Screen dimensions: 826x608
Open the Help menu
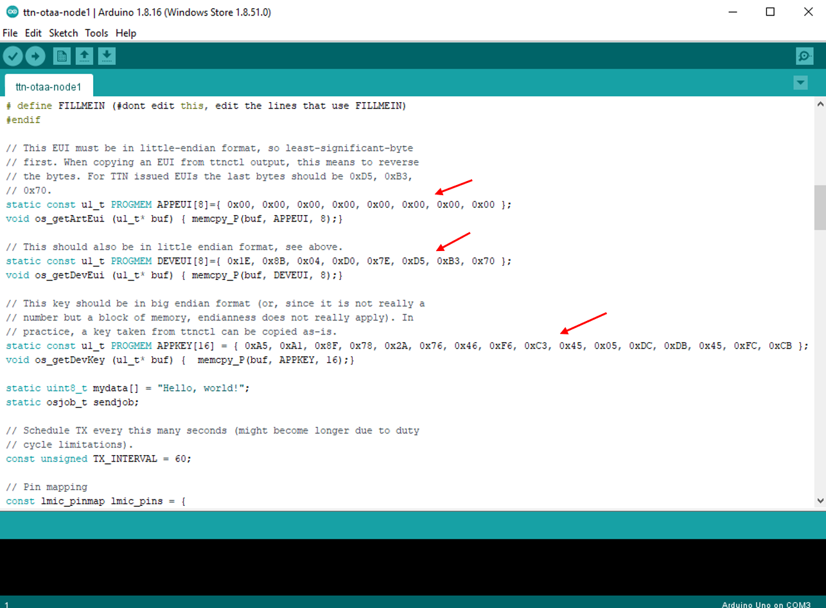click(x=126, y=33)
